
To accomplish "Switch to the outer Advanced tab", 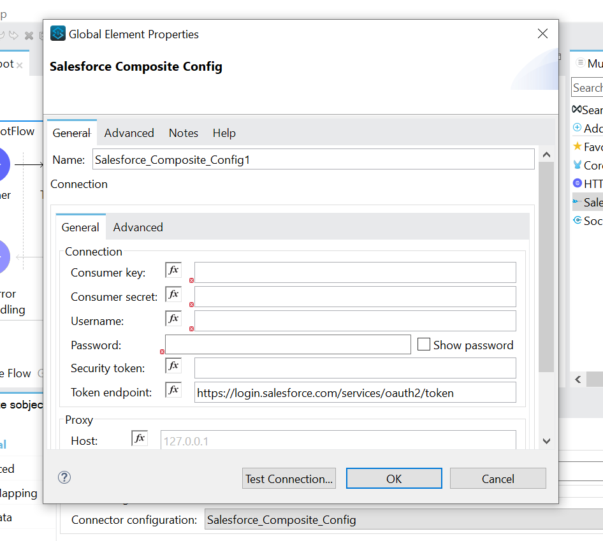I will click(x=129, y=133).
